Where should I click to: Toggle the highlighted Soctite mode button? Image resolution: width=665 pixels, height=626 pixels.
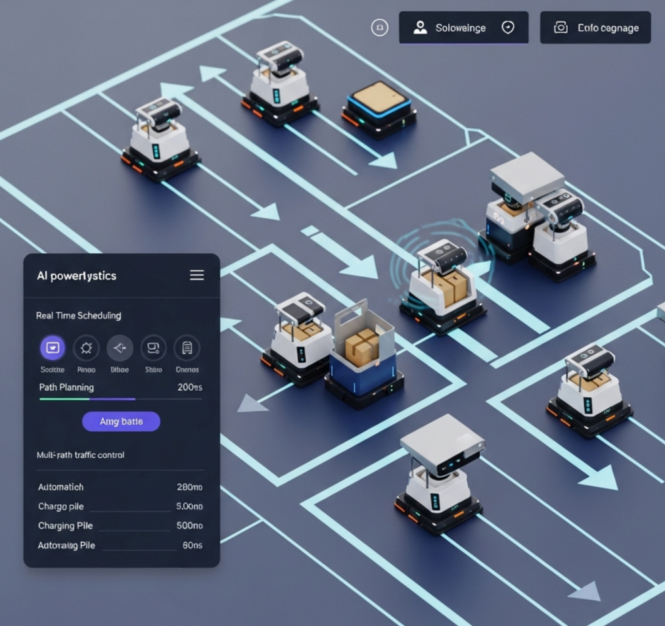(x=52, y=348)
